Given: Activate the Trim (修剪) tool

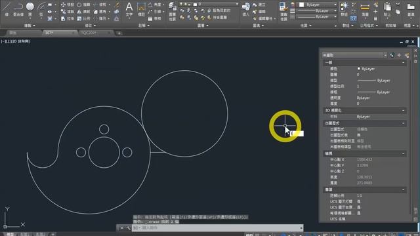Looking at the screenshot, I should [x=100, y=5].
